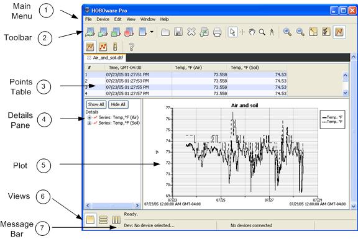Click the Launch logger toolbar icon
The image size is (358, 239).
coord(89,32)
